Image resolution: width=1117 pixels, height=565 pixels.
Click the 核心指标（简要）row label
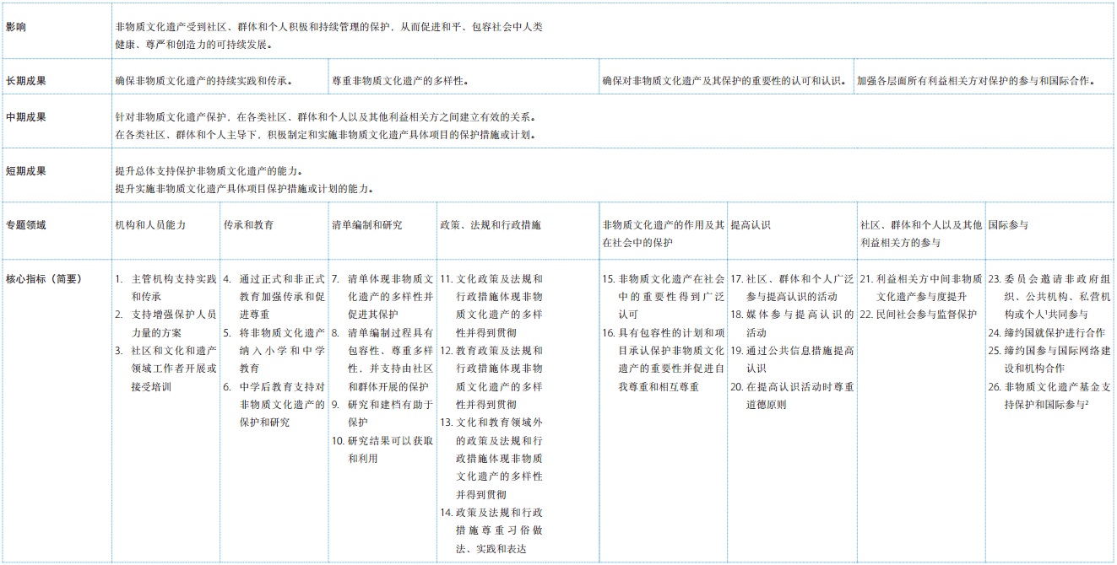[x=44, y=279]
